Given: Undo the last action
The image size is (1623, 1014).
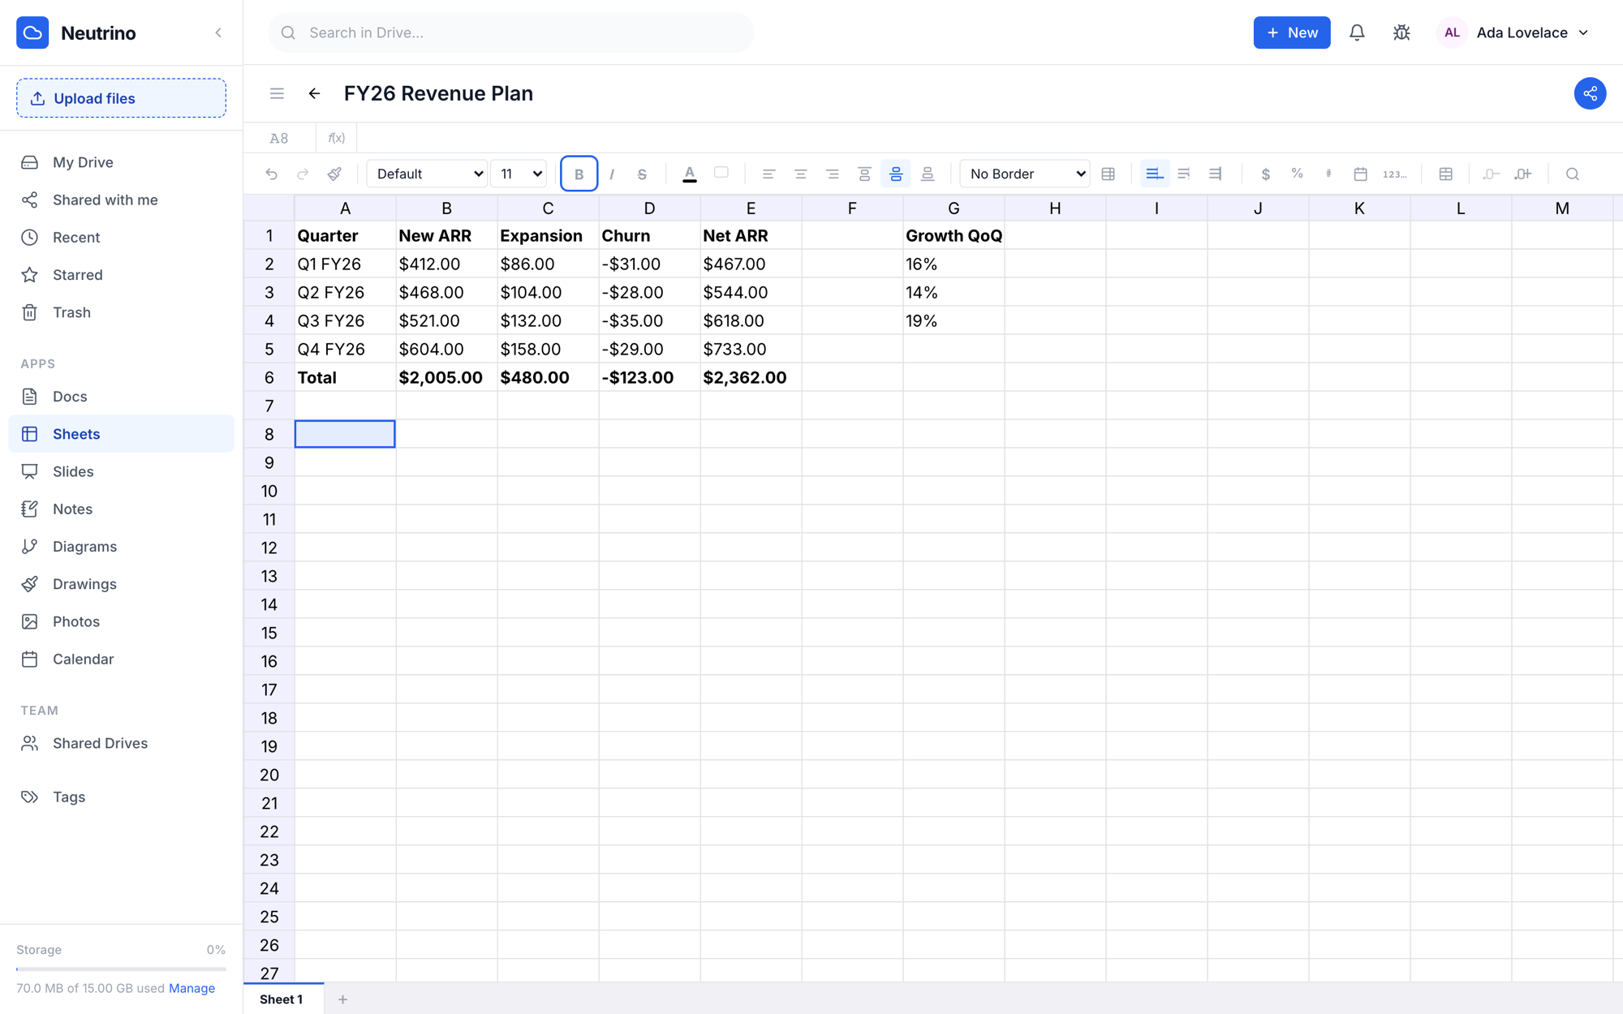Looking at the screenshot, I should pyautogui.click(x=271, y=174).
